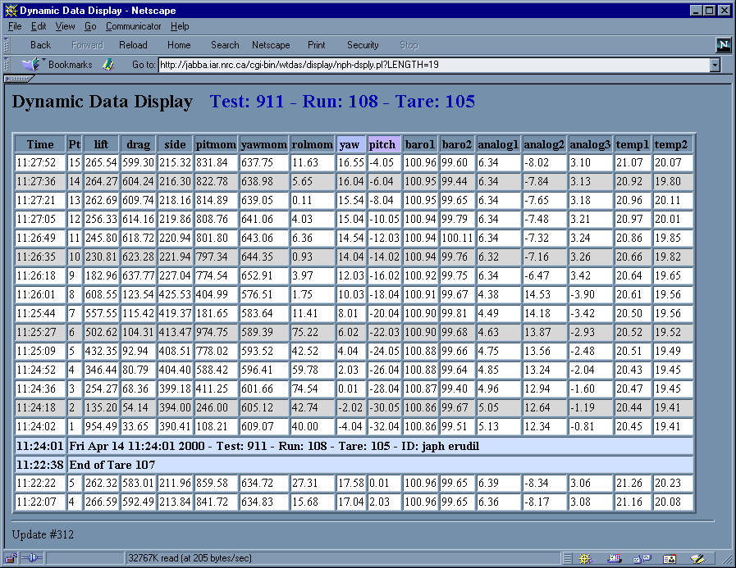The width and height of the screenshot is (736, 568).
Task: Click the Netscape toolbar button
Action: pos(271,45)
